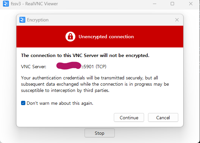Click the white padlock icon in red banner

(x=70, y=37)
